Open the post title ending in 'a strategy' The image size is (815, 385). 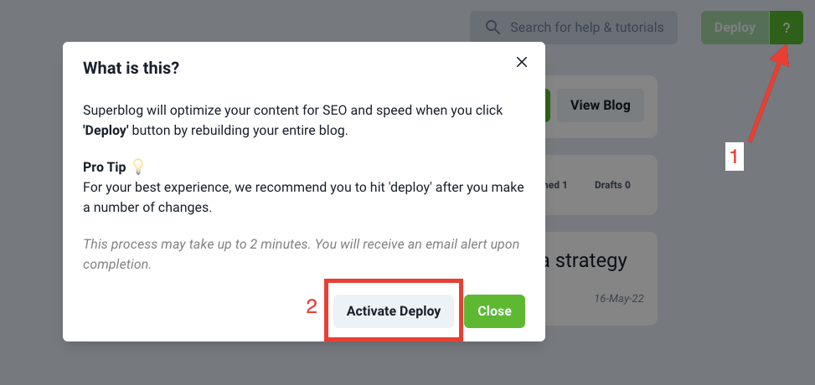pyautogui.click(x=586, y=260)
